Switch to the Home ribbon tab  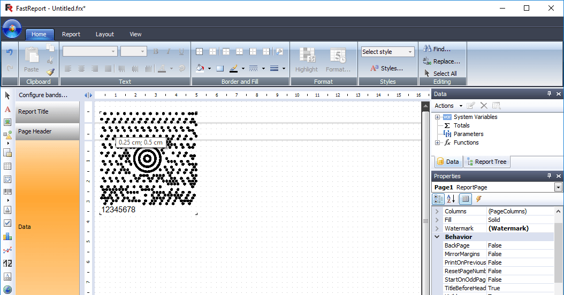click(x=39, y=35)
